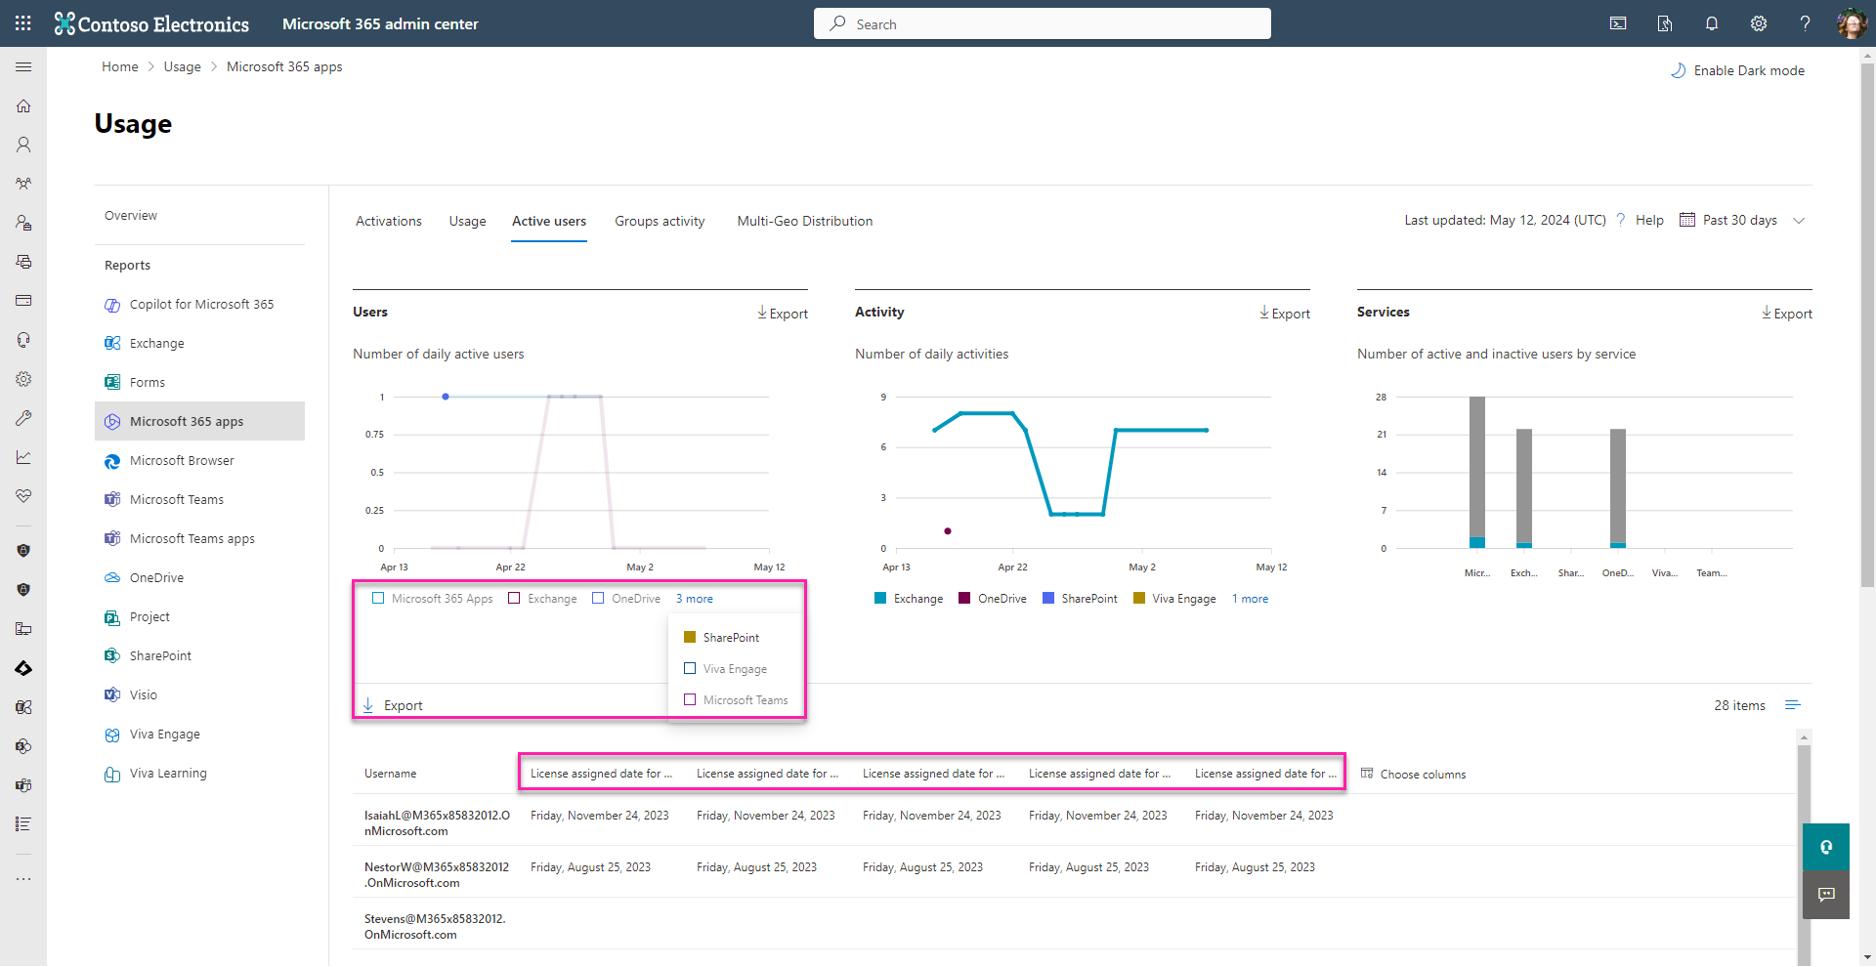Toggle OneDrive series in Activity chart legend

pos(993,599)
